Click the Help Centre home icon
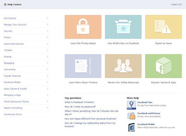The width and height of the screenshot is (186, 136). [5, 4]
